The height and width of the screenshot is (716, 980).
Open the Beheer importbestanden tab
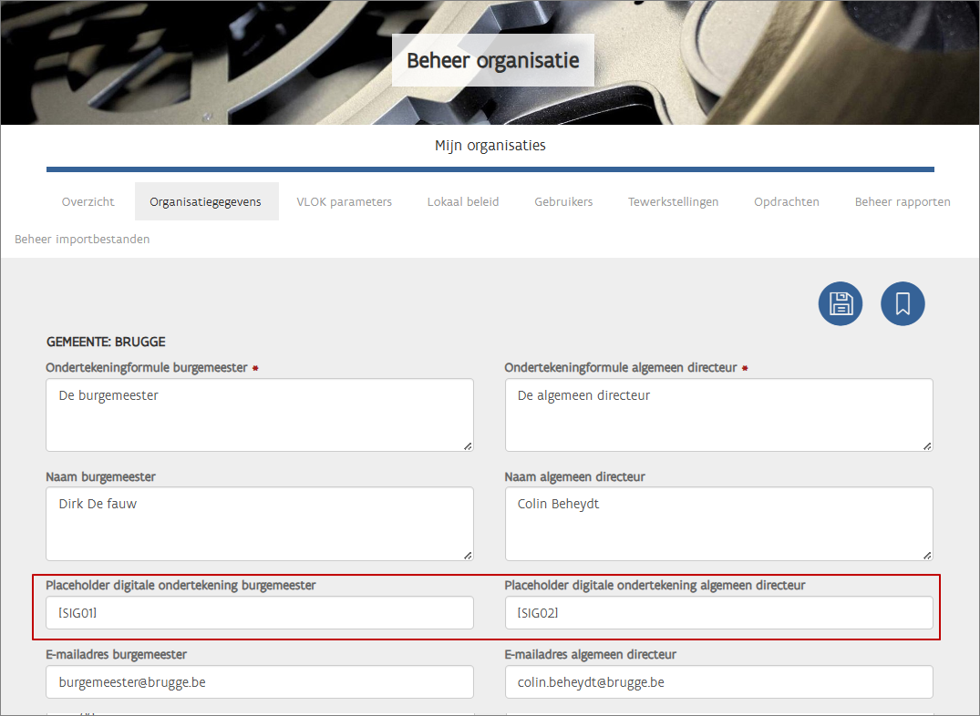coord(82,240)
